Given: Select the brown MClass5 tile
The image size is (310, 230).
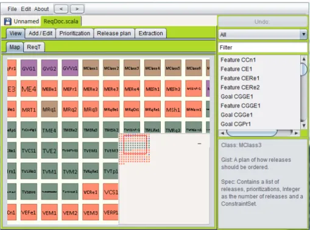Looking at the screenshot, I should (x=173, y=68).
